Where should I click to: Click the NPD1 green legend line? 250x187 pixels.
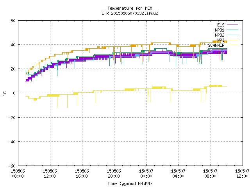point(232,30)
